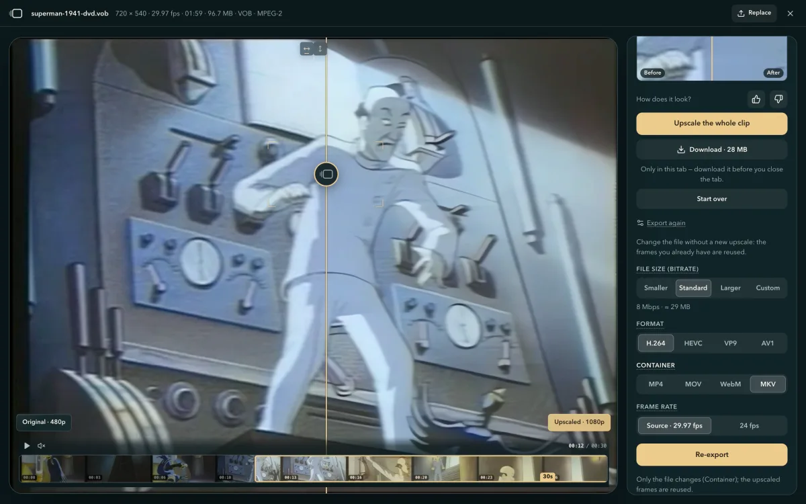Give thumbs down feedback

[778, 99]
